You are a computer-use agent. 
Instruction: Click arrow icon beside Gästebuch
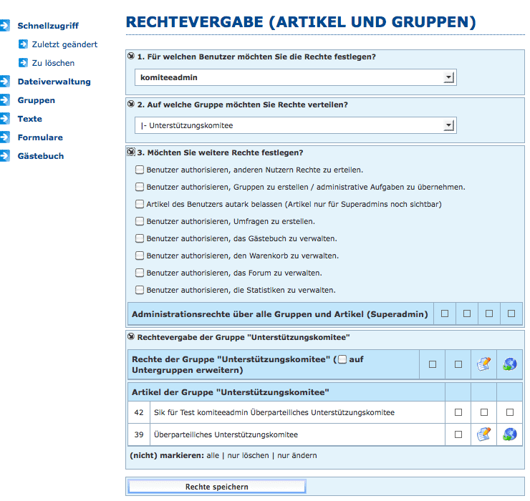[5, 156]
